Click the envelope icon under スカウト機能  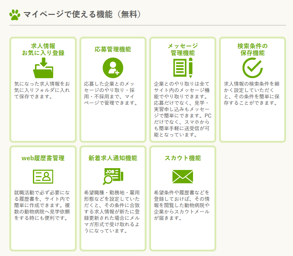pyautogui.click(x=183, y=177)
